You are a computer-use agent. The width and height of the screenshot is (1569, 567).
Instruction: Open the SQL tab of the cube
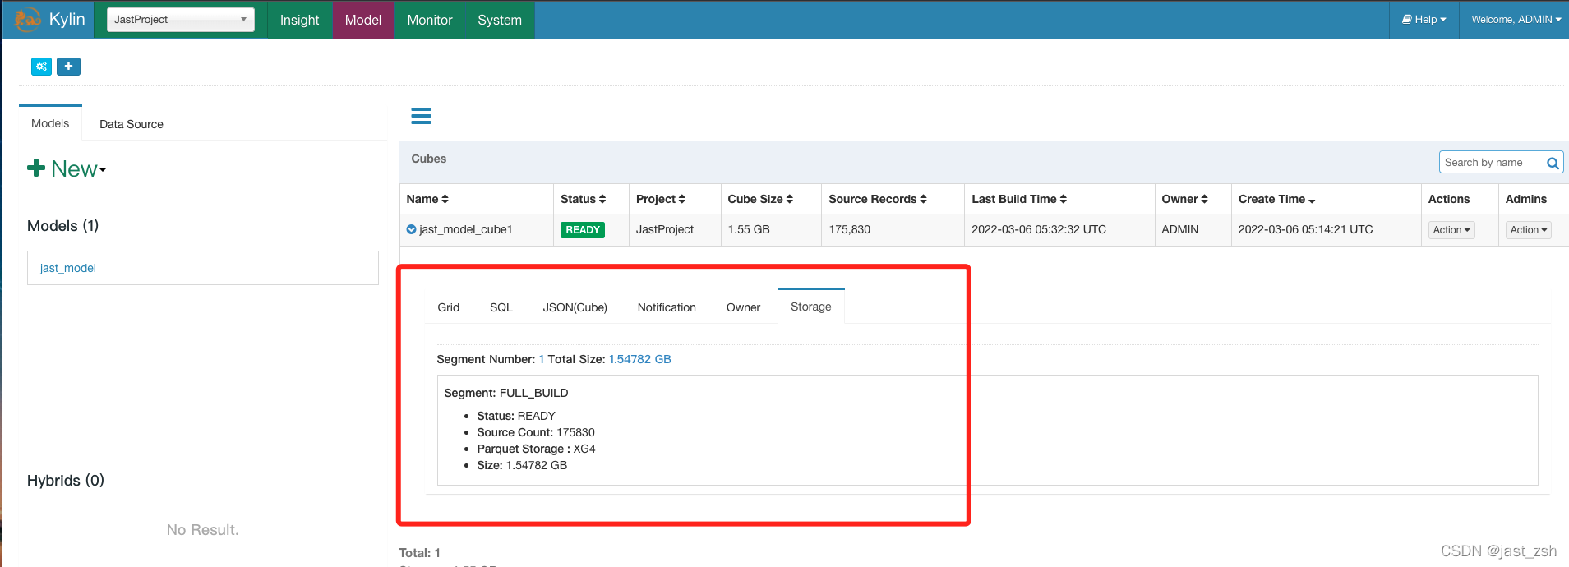[501, 307]
